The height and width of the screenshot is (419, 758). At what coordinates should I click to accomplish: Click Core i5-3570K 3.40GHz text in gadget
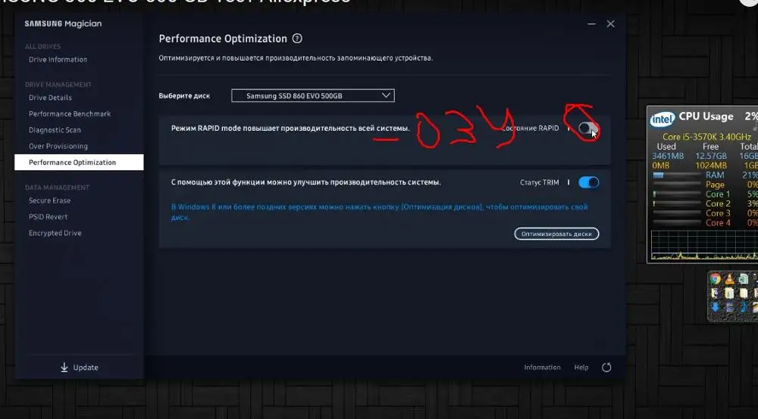coord(706,137)
